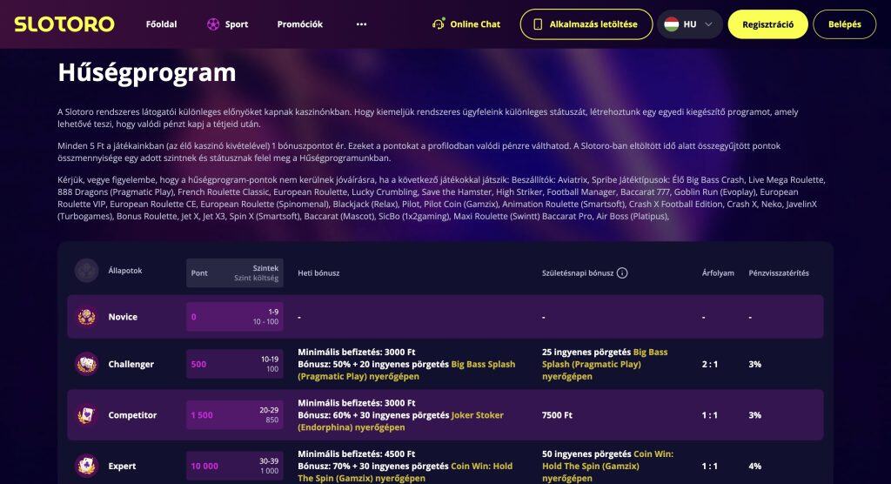891x484 pixels.
Task: Open the Promóciók menu item
Action: [299, 24]
